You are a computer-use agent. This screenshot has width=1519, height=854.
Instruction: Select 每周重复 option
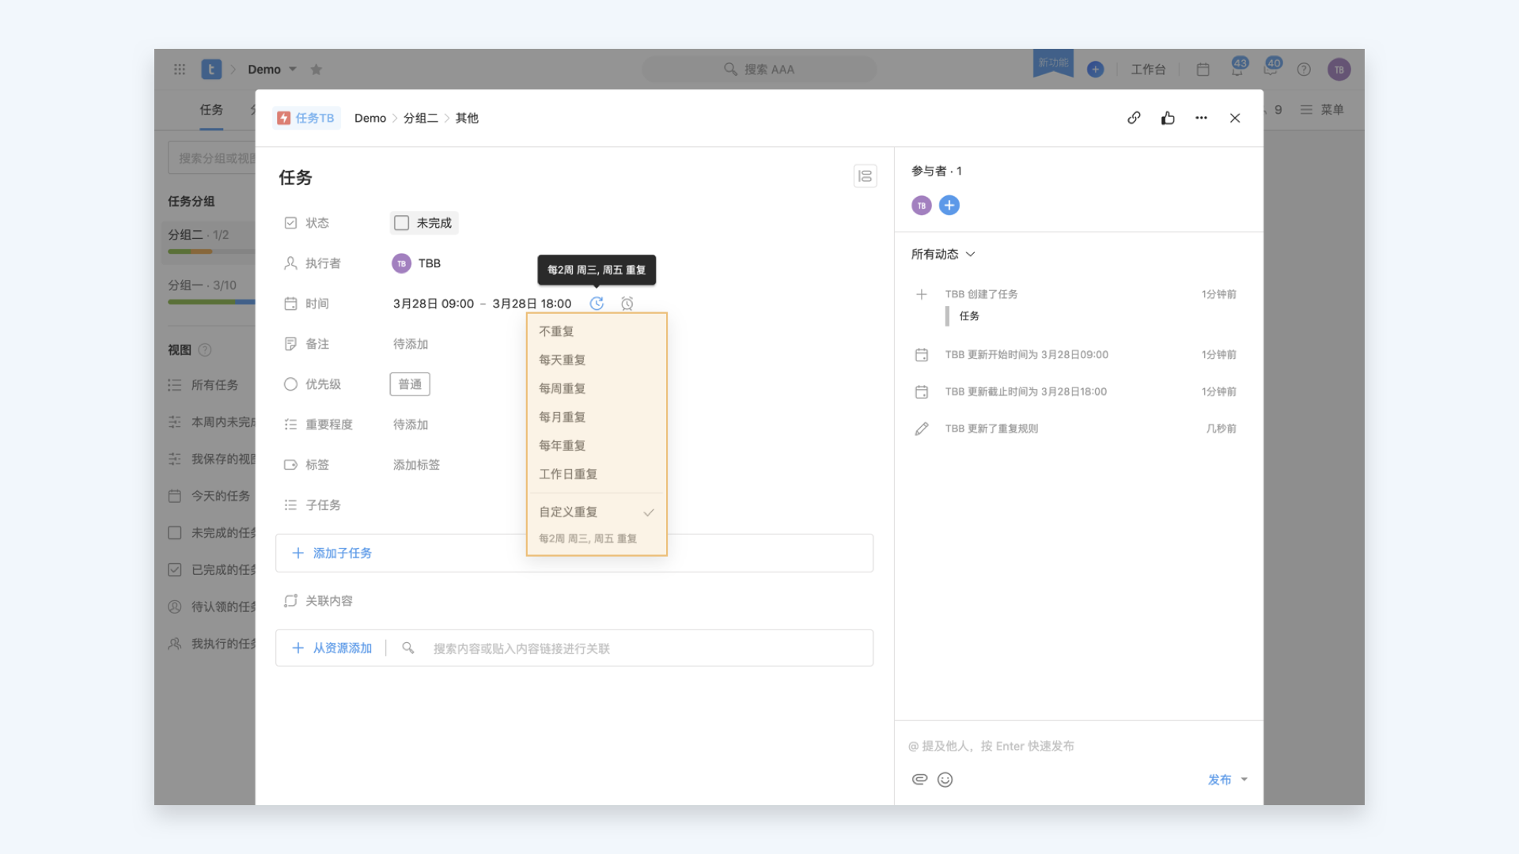pos(597,388)
